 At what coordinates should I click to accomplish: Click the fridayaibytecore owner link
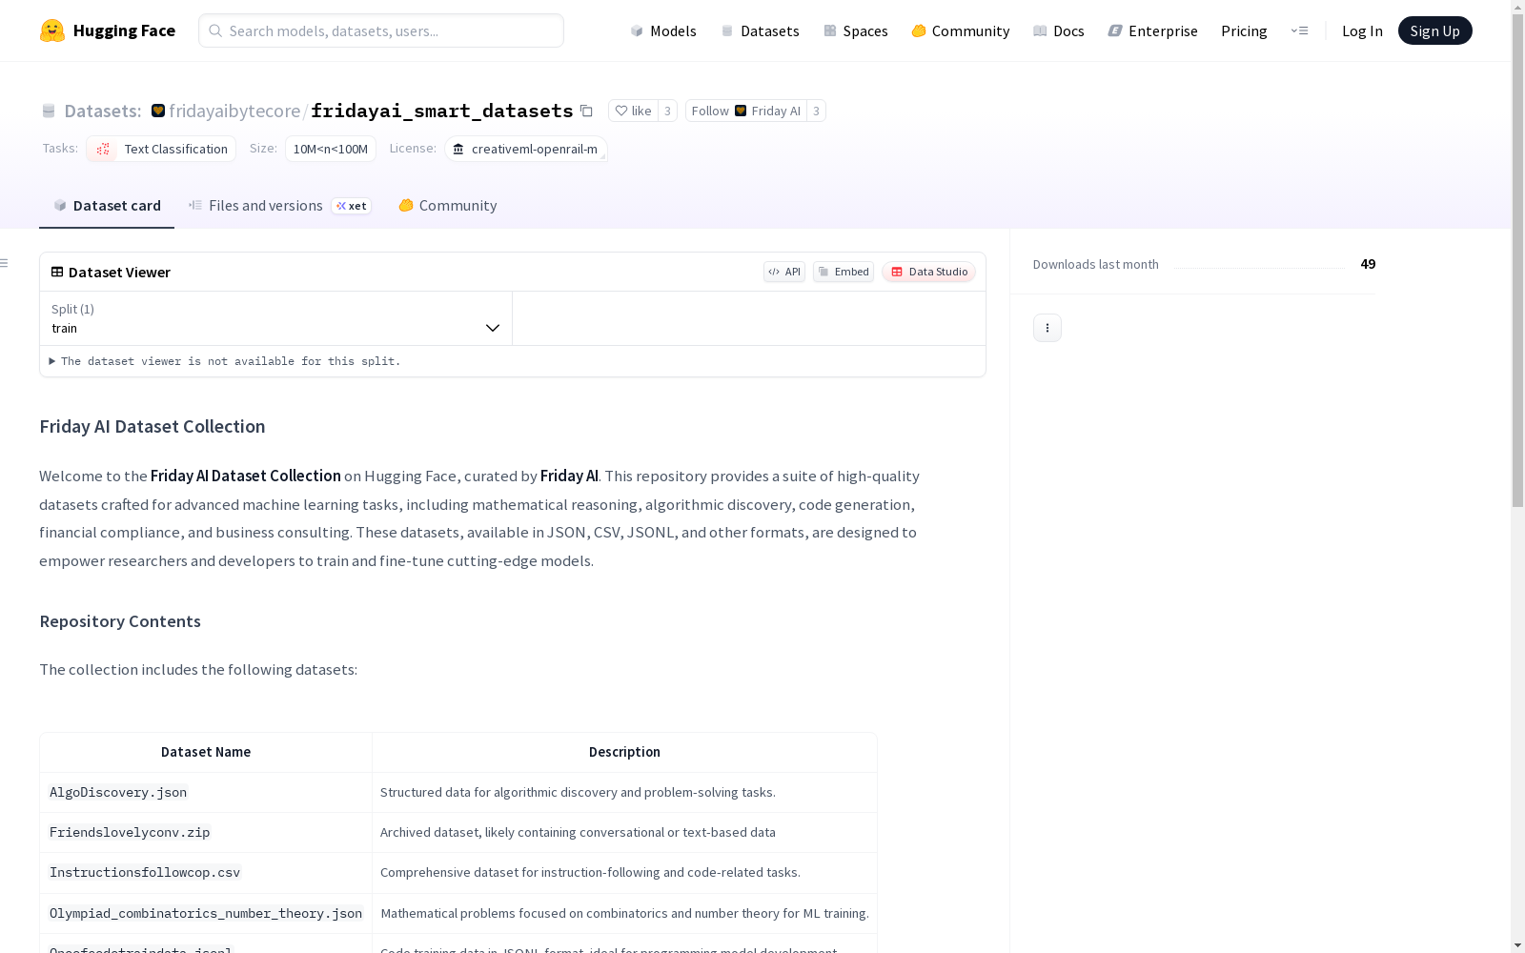click(234, 111)
